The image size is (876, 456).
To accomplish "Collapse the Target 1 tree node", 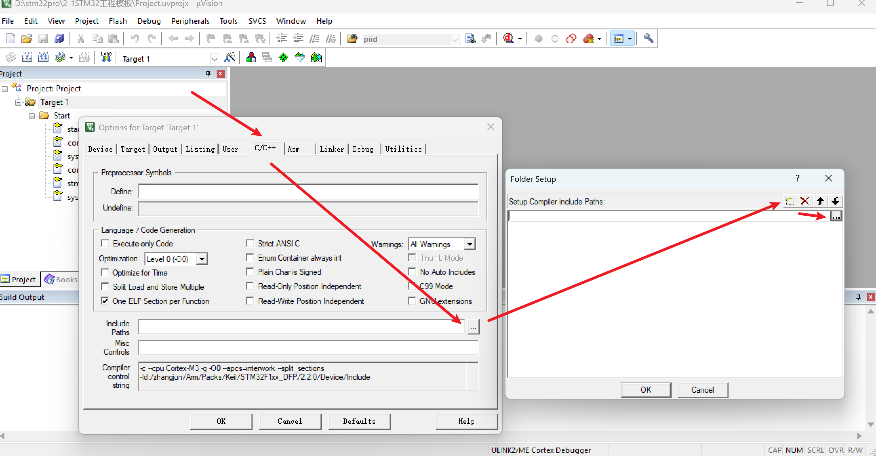I will (x=18, y=102).
